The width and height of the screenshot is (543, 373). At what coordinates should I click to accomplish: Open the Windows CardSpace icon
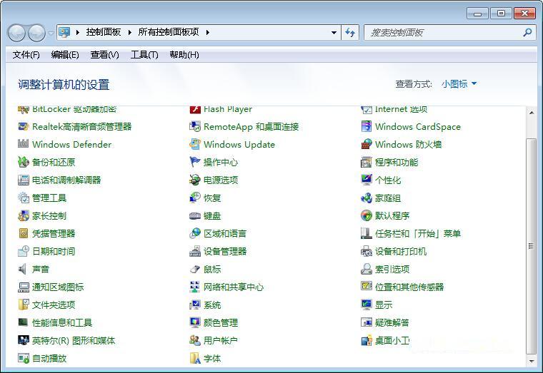367,126
